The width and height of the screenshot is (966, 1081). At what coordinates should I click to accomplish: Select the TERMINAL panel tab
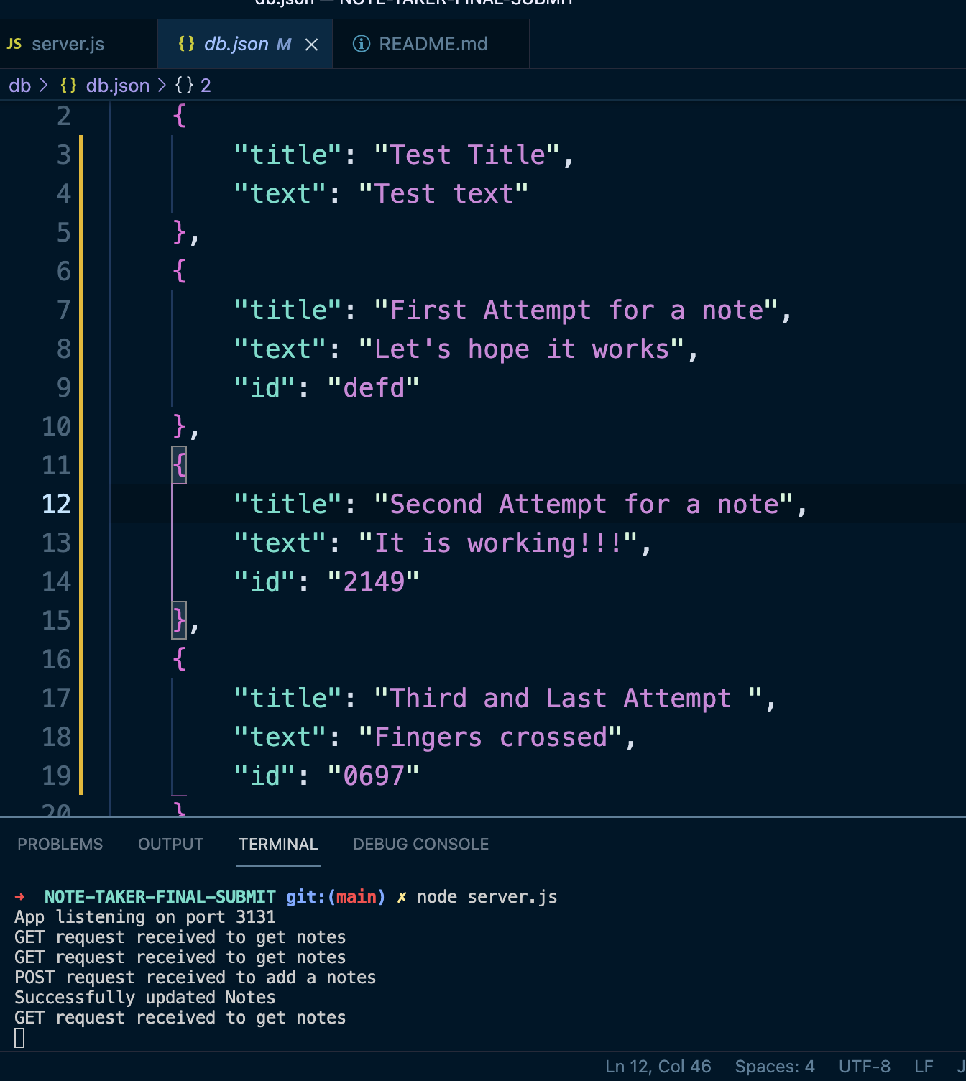(278, 844)
